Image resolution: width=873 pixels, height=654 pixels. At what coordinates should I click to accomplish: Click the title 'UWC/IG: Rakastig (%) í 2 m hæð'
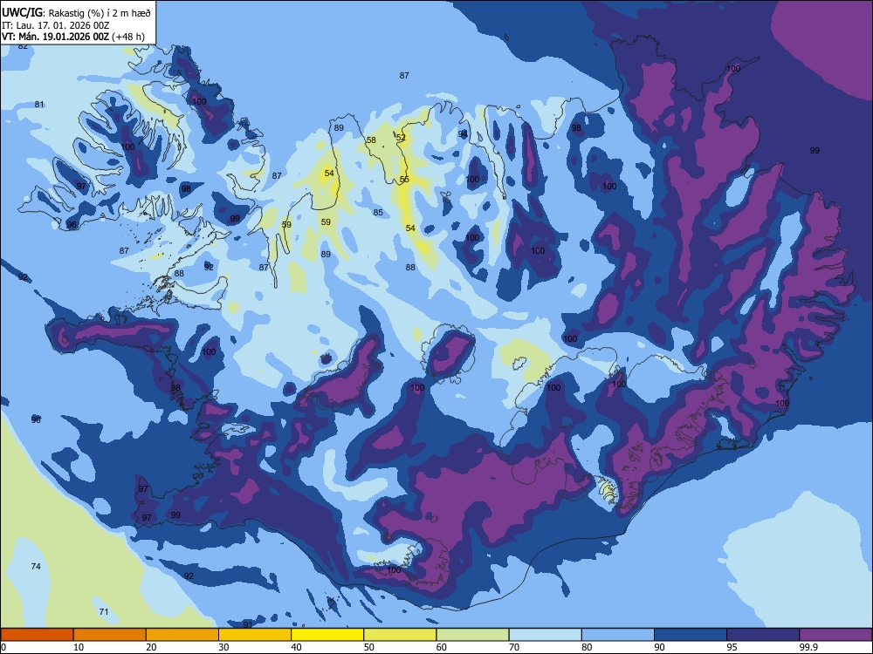point(76,13)
